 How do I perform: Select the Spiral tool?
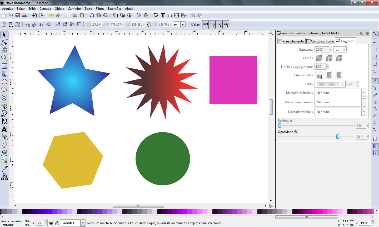4,98
